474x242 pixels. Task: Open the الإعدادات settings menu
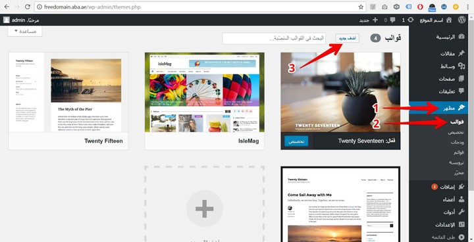(x=450, y=224)
